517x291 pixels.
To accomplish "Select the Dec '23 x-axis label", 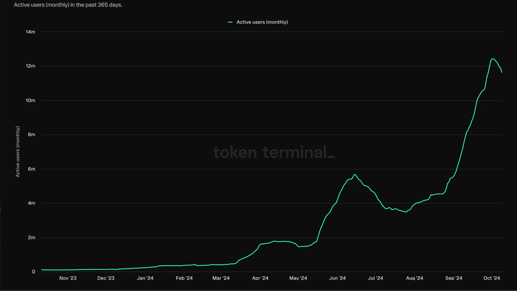I will click(x=106, y=278).
